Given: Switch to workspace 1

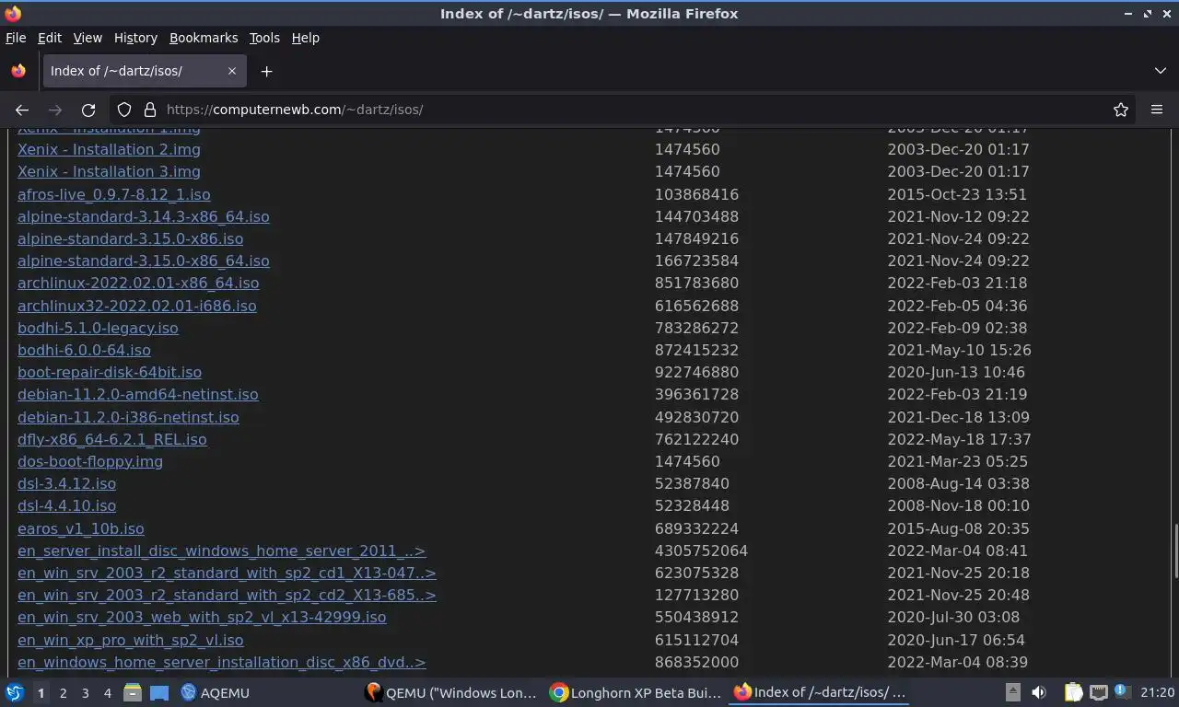Looking at the screenshot, I should click(x=41, y=692).
